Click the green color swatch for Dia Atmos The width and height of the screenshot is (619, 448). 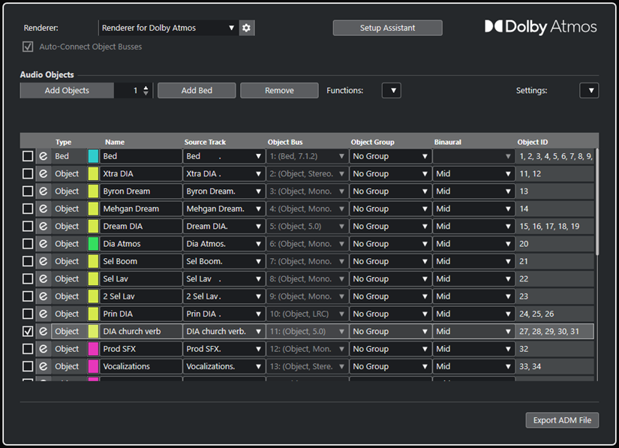click(x=93, y=244)
